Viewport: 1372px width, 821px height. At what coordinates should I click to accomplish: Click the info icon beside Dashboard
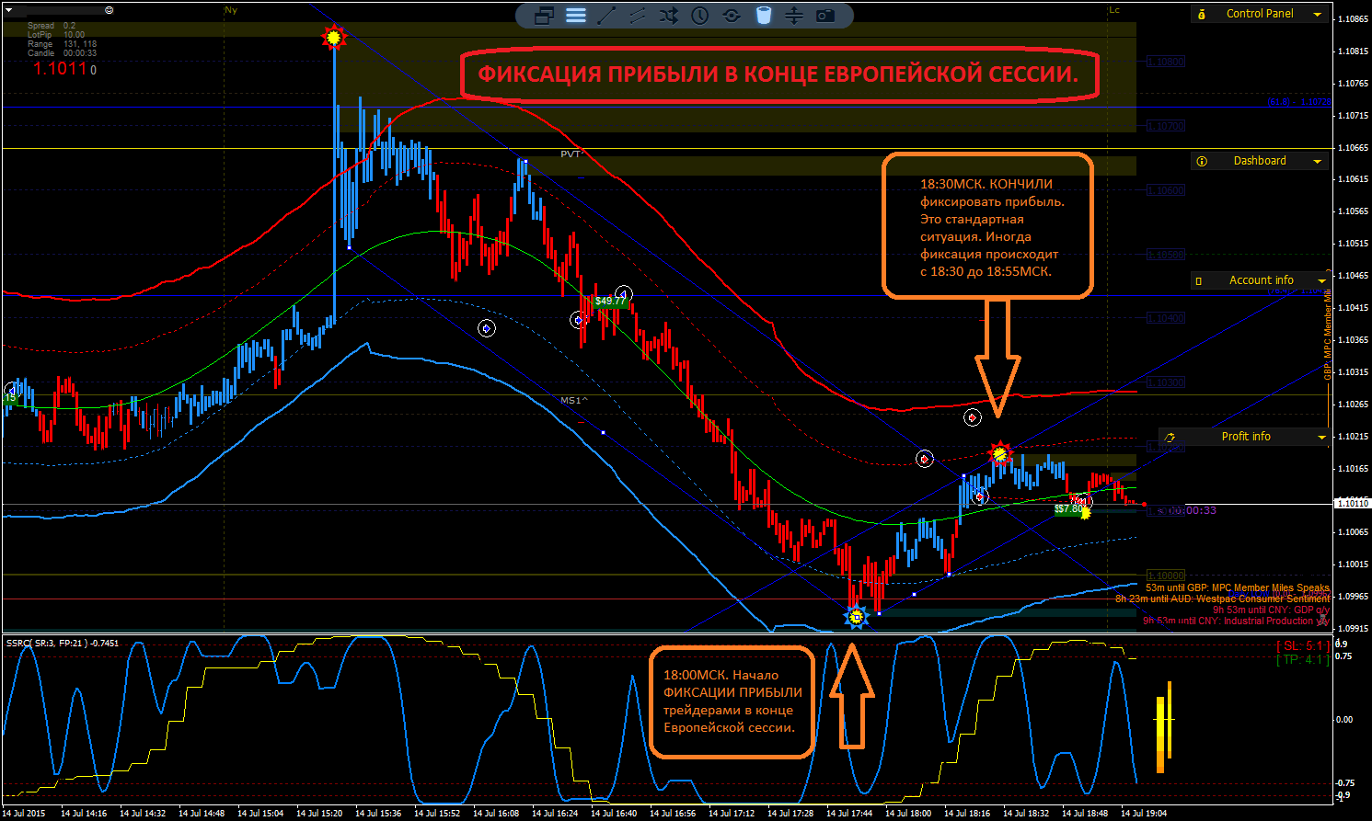coord(1202,161)
